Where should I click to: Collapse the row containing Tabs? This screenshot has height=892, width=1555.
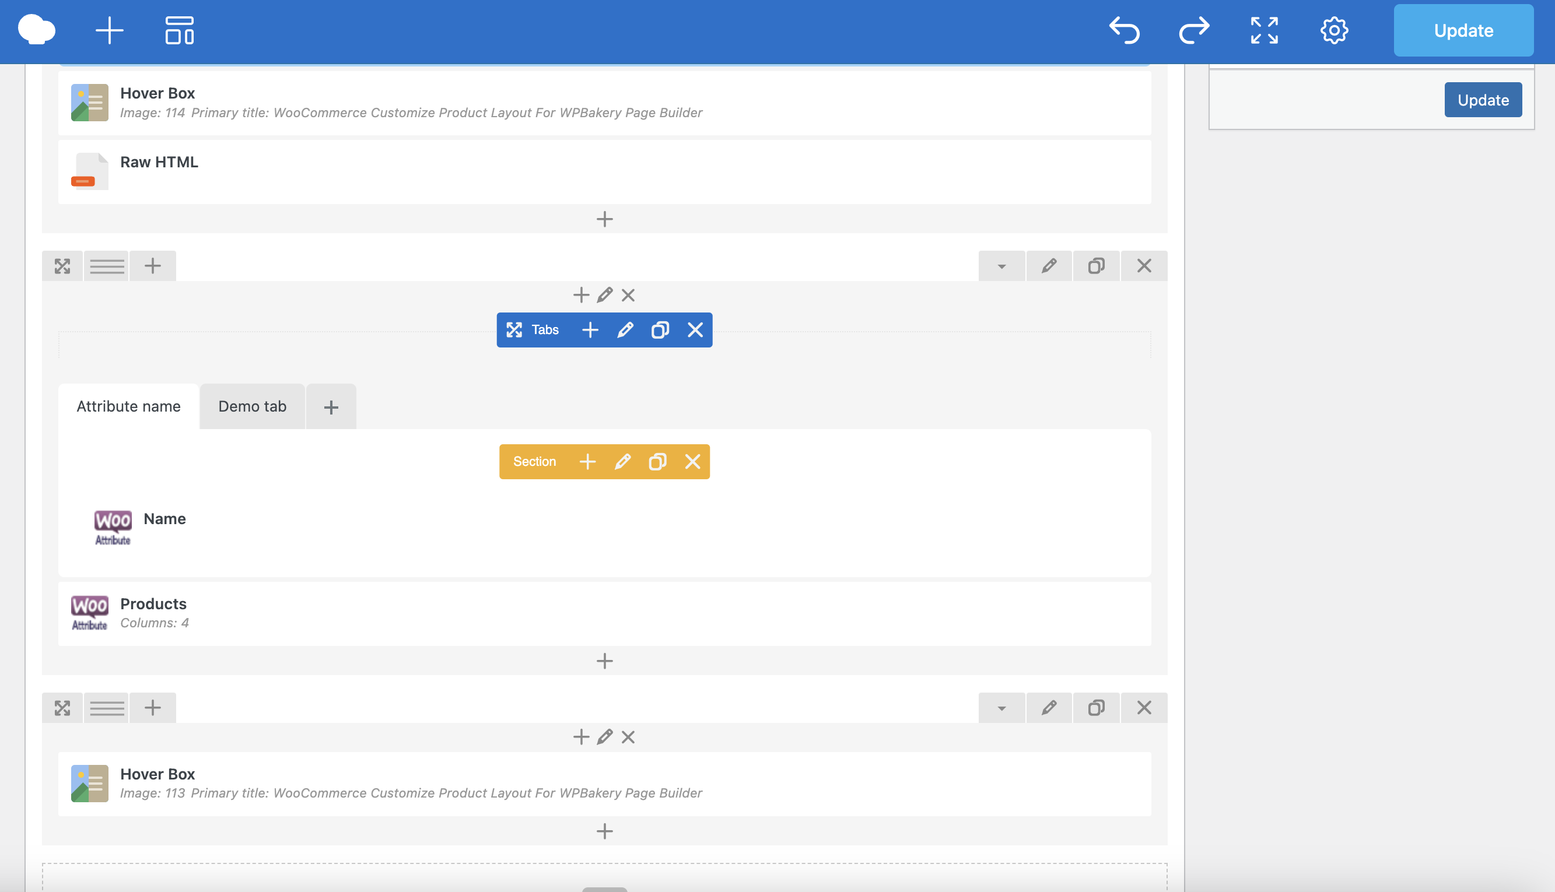click(x=1001, y=266)
